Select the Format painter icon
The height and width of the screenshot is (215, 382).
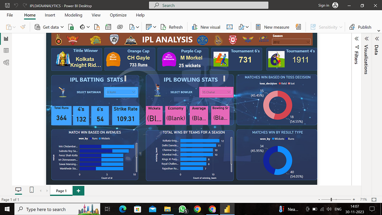coord(23,27)
